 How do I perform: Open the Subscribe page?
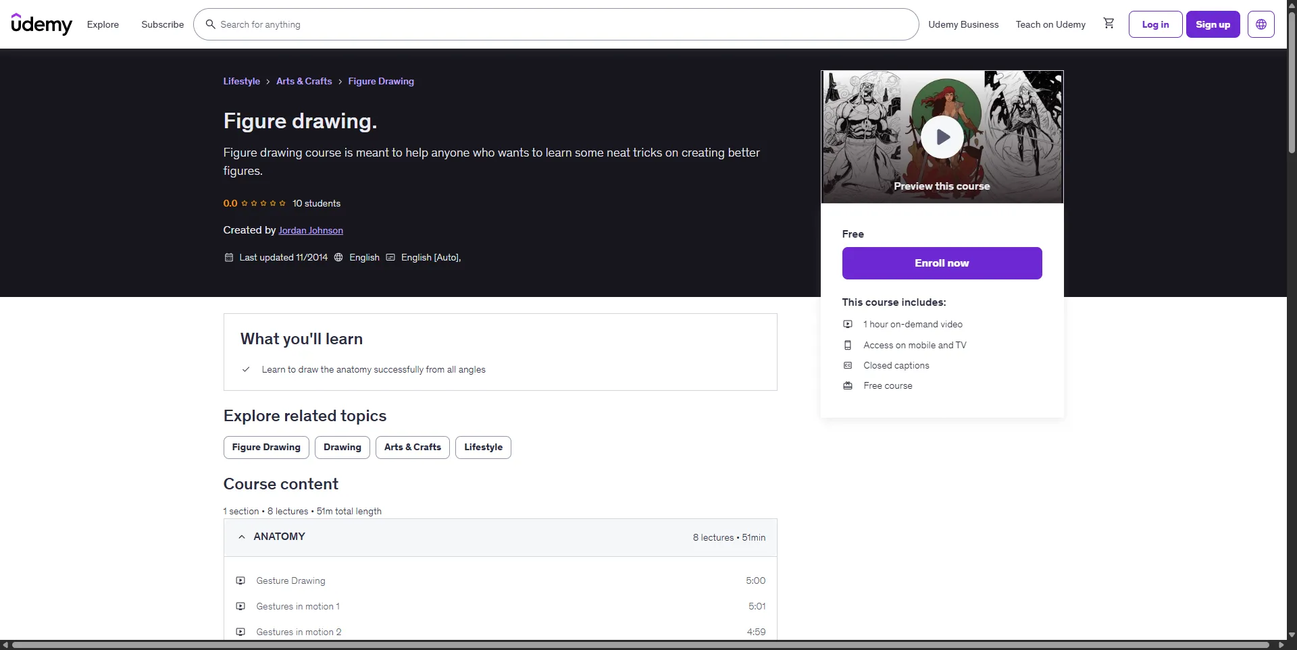pyautogui.click(x=162, y=24)
